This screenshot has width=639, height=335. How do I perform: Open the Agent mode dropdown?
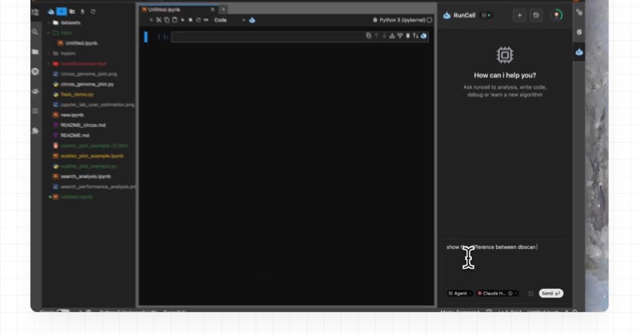(460, 293)
